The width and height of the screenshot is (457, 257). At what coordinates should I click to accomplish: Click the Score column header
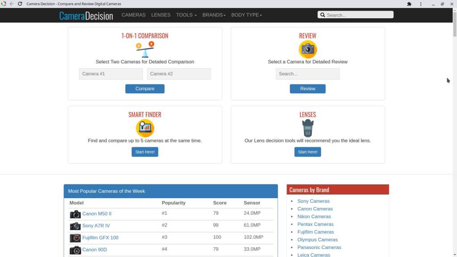tap(220, 203)
